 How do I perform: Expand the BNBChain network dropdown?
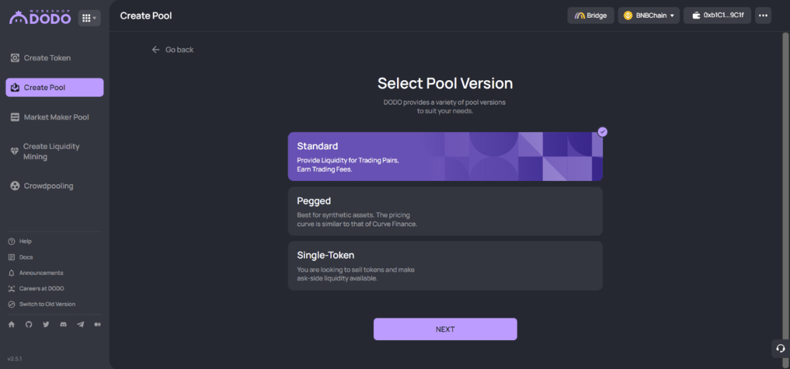click(648, 16)
